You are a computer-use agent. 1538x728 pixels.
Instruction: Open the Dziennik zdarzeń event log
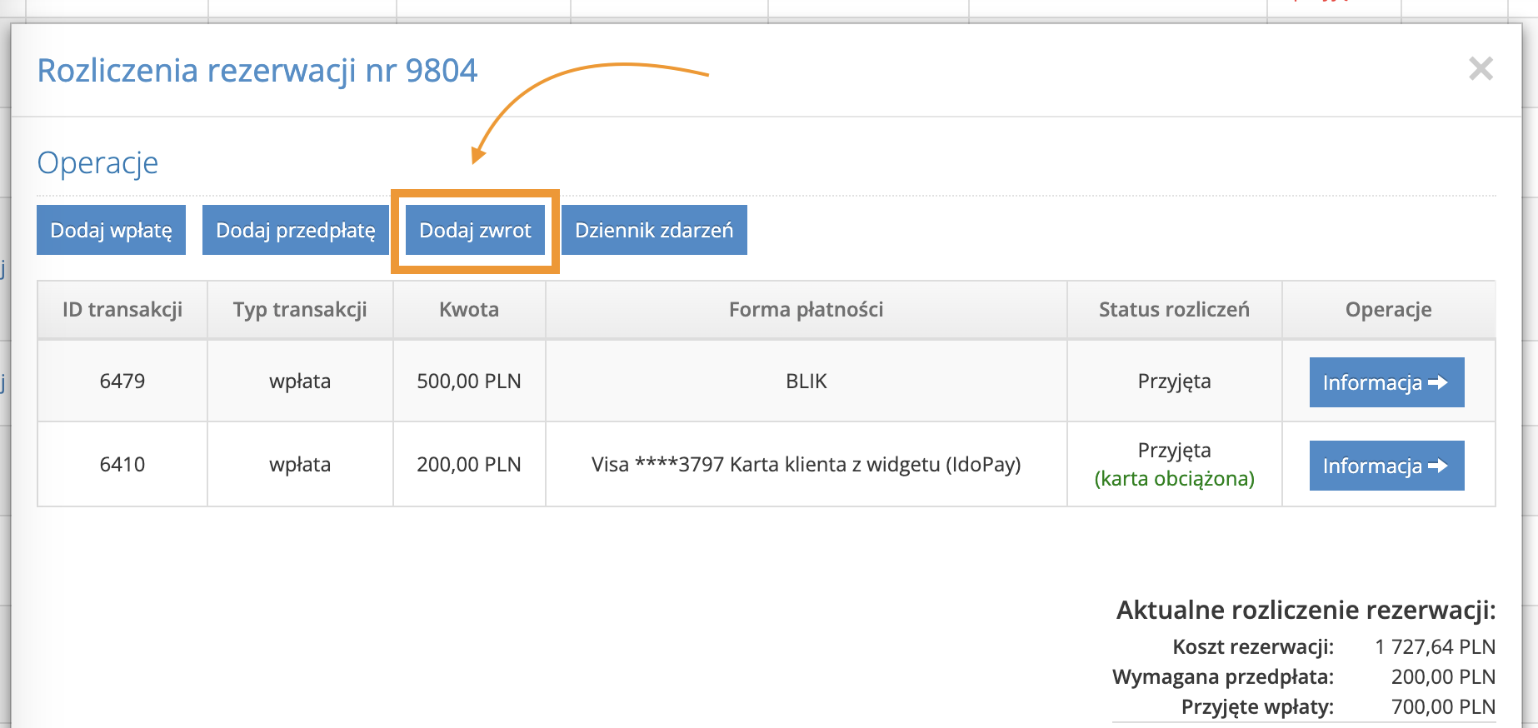(654, 230)
